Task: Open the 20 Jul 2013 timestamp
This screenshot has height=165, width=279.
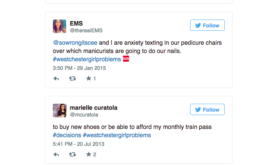Action: (x=79, y=144)
